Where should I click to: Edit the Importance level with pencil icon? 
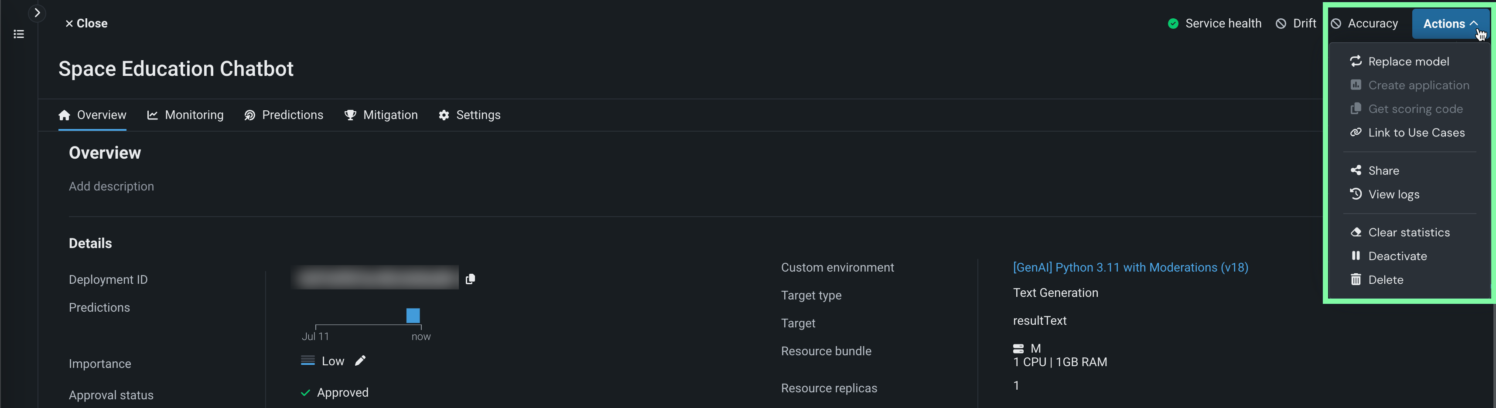click(x=361, y=361)
